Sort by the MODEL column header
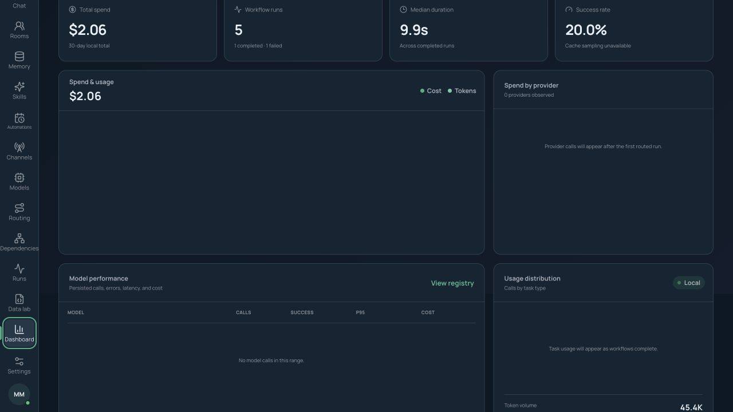The height and width of the screenshot is (412, 733). (x=76, y=312)
